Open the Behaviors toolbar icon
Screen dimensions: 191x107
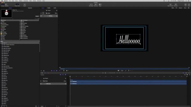pos(96,4)
